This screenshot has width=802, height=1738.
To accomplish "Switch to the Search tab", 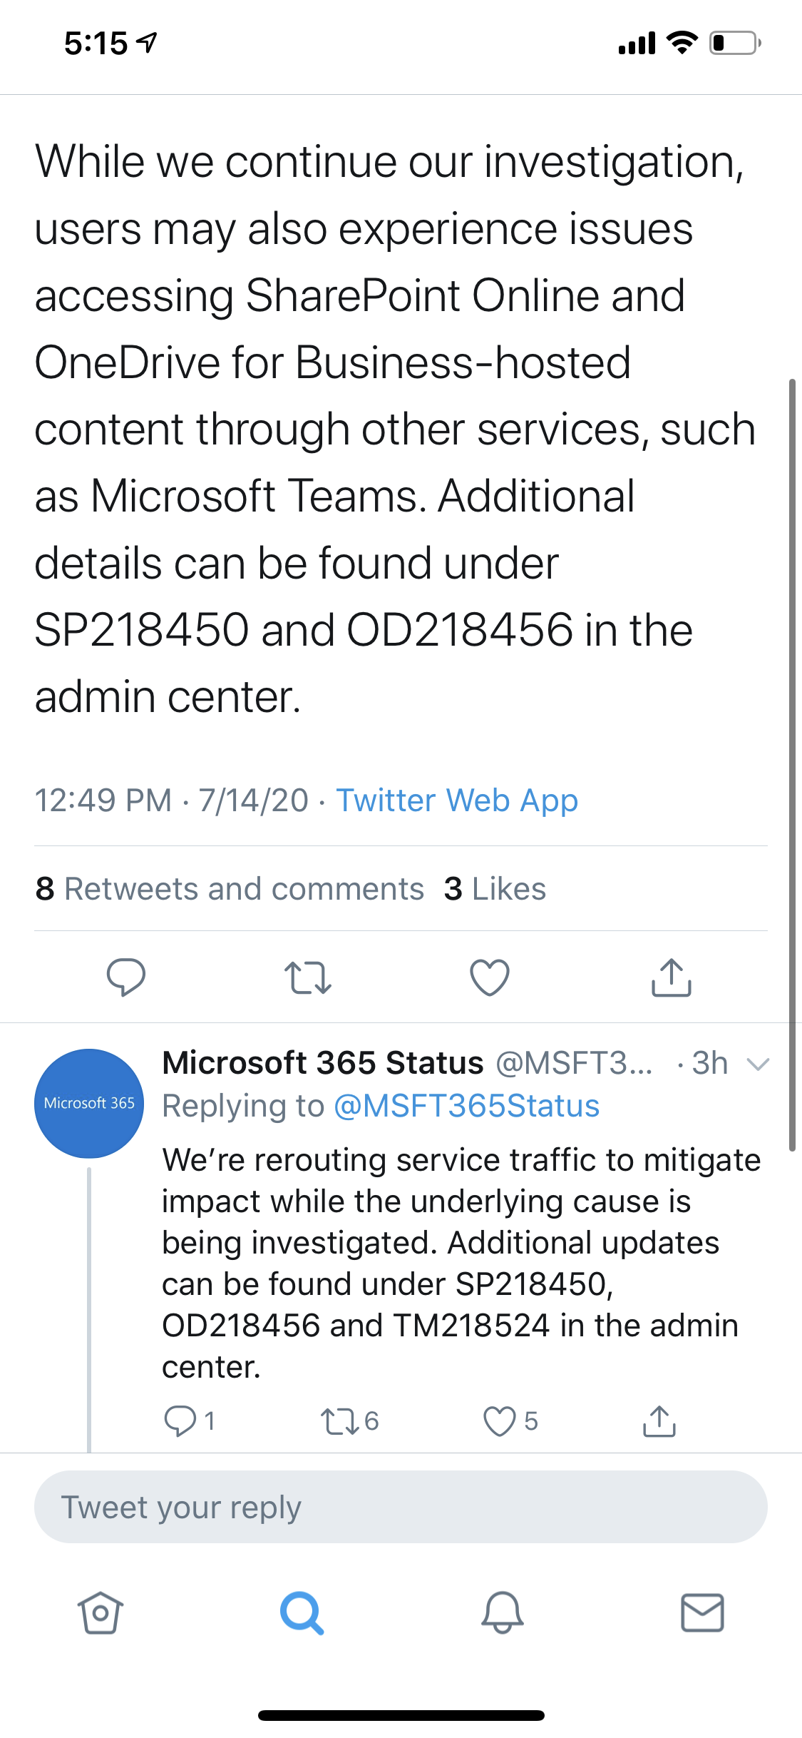I will click(302, 1612).
